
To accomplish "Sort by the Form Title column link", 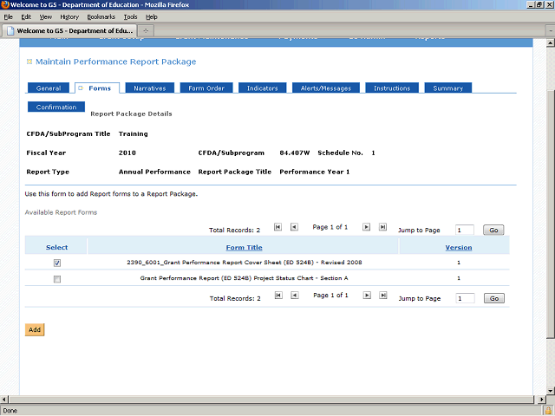I will (244, 247).
